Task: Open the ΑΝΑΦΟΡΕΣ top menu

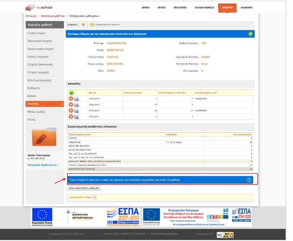Action: [x=246, y=8]
